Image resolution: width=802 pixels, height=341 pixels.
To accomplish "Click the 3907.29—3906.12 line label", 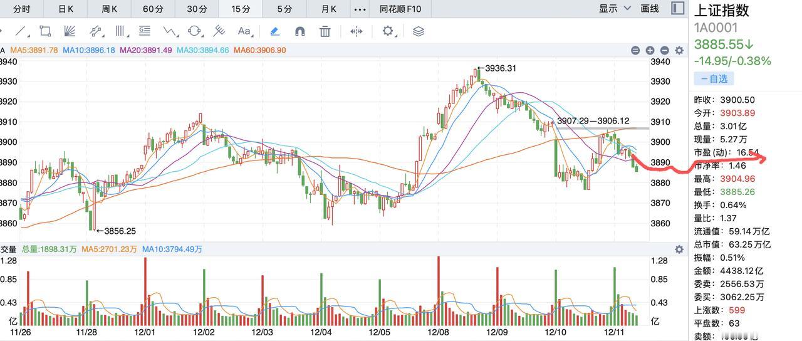I will point(593,121).
